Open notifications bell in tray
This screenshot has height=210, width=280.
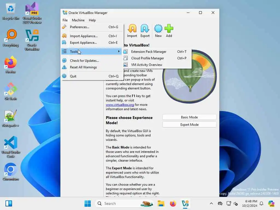tap(261, 203)
